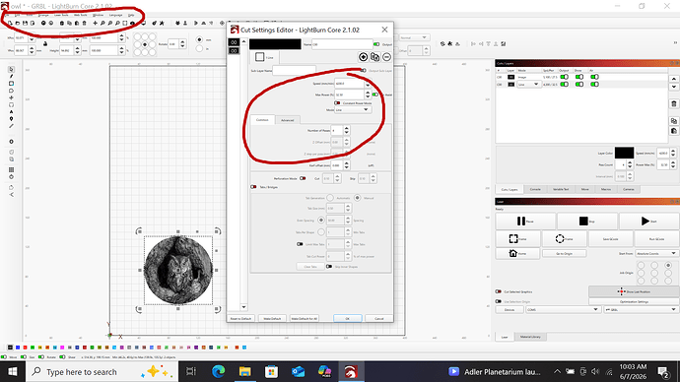Click Number of Passes stepper arrows
Viewport: 680px width, 382px height.
pyautogui.click(x=347, y=130)
